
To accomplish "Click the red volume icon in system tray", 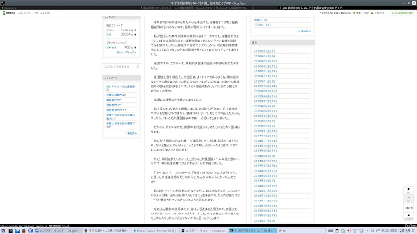I will (349, 231).
